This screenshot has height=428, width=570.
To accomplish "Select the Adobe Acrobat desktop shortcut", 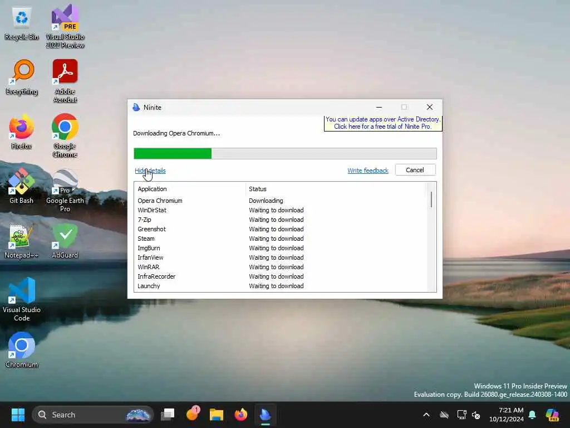I will click(x=65, y=81).
